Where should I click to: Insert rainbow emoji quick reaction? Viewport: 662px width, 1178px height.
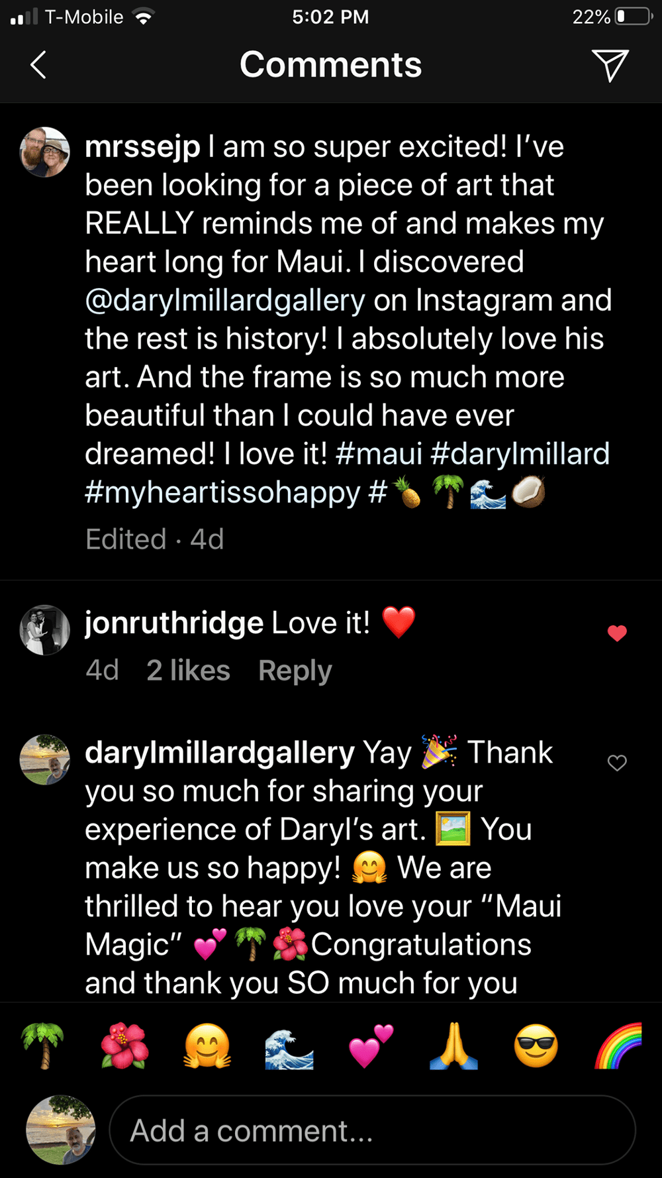click(618, 1047)
